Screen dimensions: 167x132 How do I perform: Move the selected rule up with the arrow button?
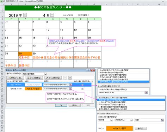coord(65,78)
